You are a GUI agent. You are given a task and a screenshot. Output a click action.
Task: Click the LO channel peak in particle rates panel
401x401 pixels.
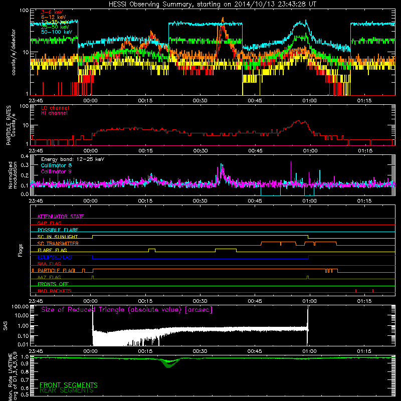(x=298, y=121)
